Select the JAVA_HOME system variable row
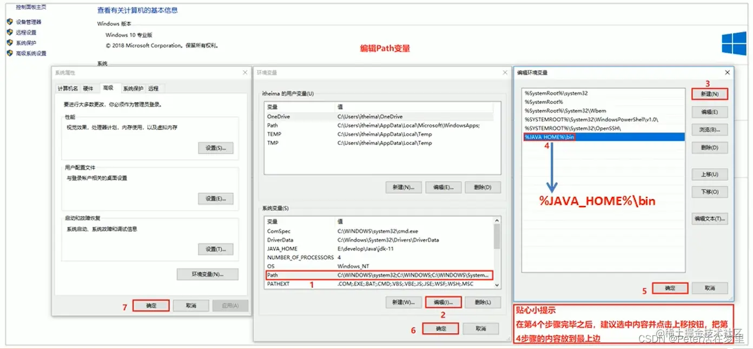The image size is (753, 349). pyautogui.click(x=379, y=248)
